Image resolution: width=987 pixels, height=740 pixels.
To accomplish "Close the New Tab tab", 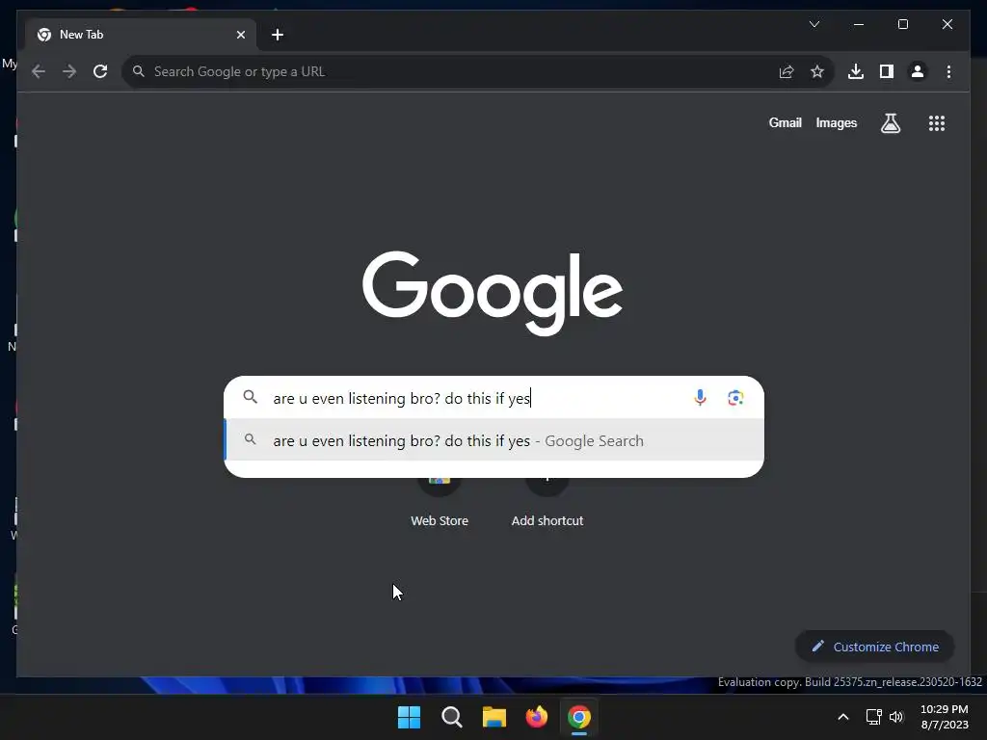I will pos(240,35).
